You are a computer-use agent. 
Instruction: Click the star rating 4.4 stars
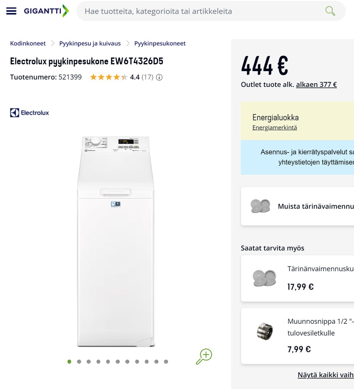(x=108, y=77)
